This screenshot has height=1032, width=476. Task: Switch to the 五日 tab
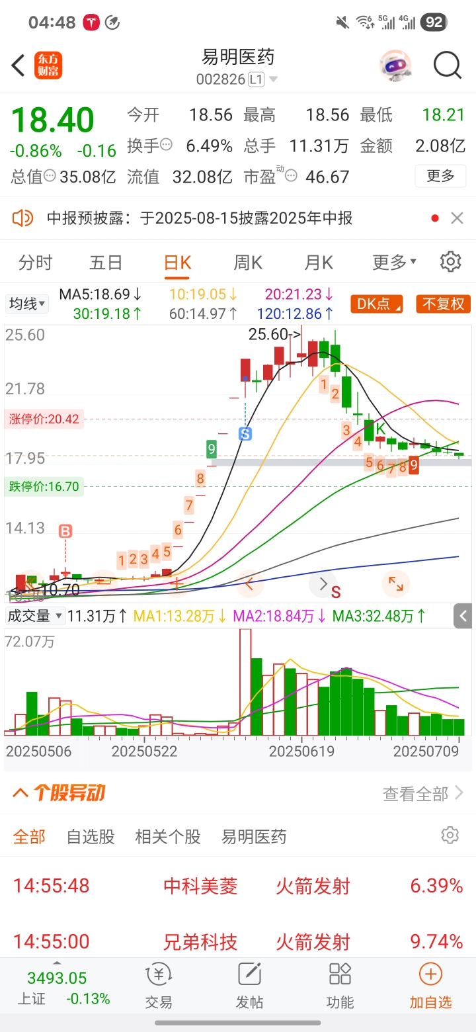click(106, 263)
